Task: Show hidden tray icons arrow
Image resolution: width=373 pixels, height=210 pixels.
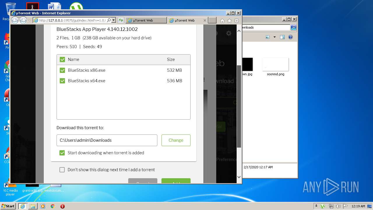Action: [x=316, y=206]
